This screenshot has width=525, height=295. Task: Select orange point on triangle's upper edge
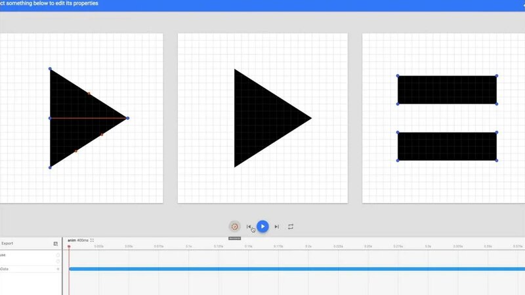point(89,94)
